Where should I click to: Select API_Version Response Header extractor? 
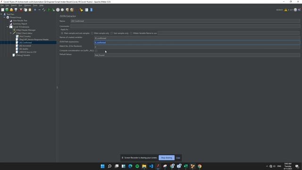[34, 40]
